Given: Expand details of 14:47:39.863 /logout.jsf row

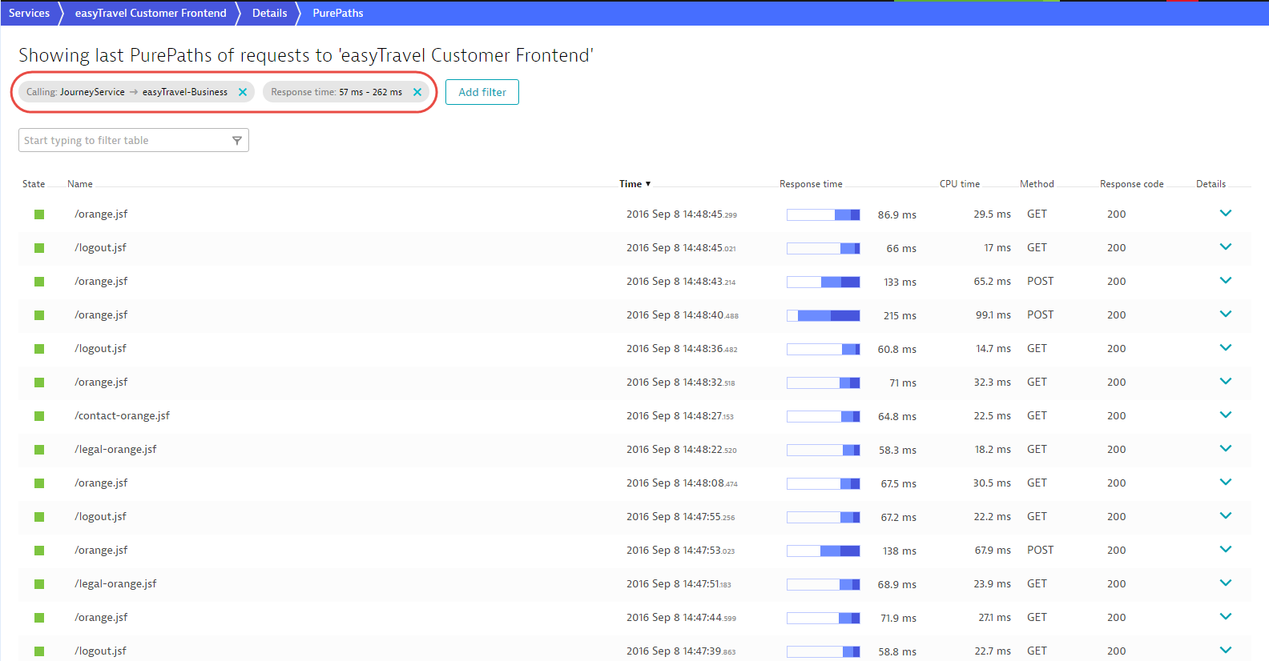Looking at the screenshot, I should (x=1226, y=651).
